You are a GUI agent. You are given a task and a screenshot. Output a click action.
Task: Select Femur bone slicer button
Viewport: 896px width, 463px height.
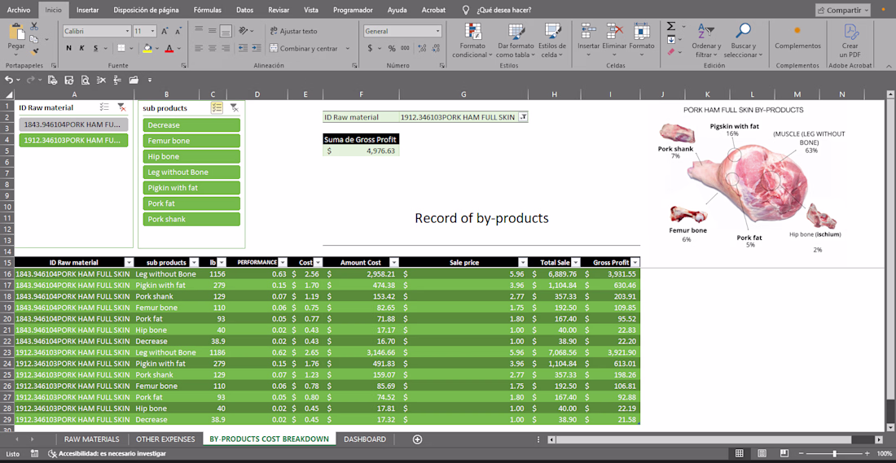(x=191, y=141)
